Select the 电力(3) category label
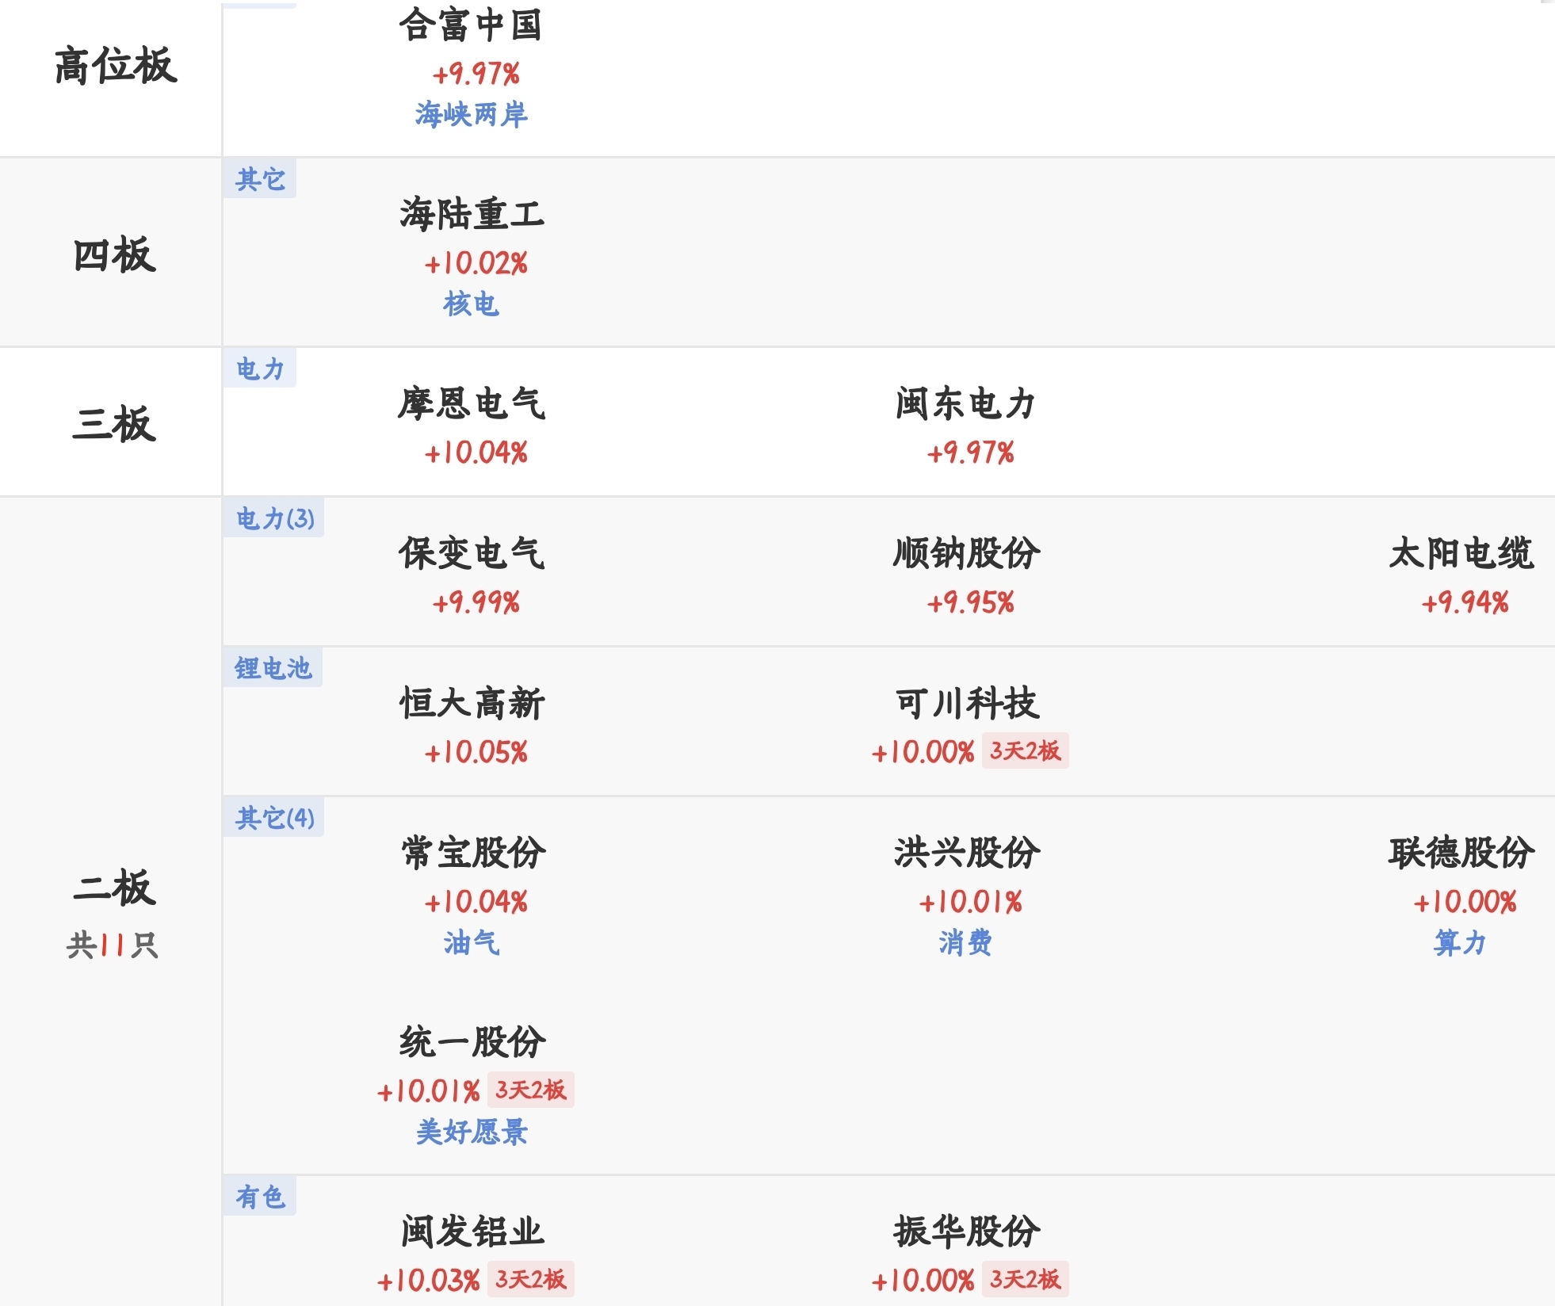The width and height of the screenshot is (1555, 1306). 274,518
